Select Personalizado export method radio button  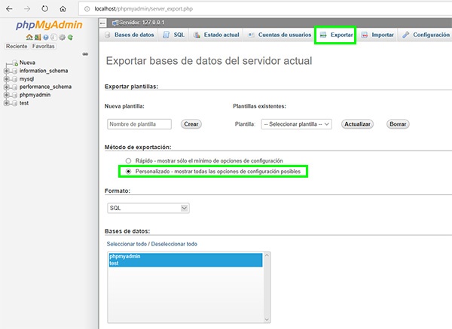coord(128,172)
